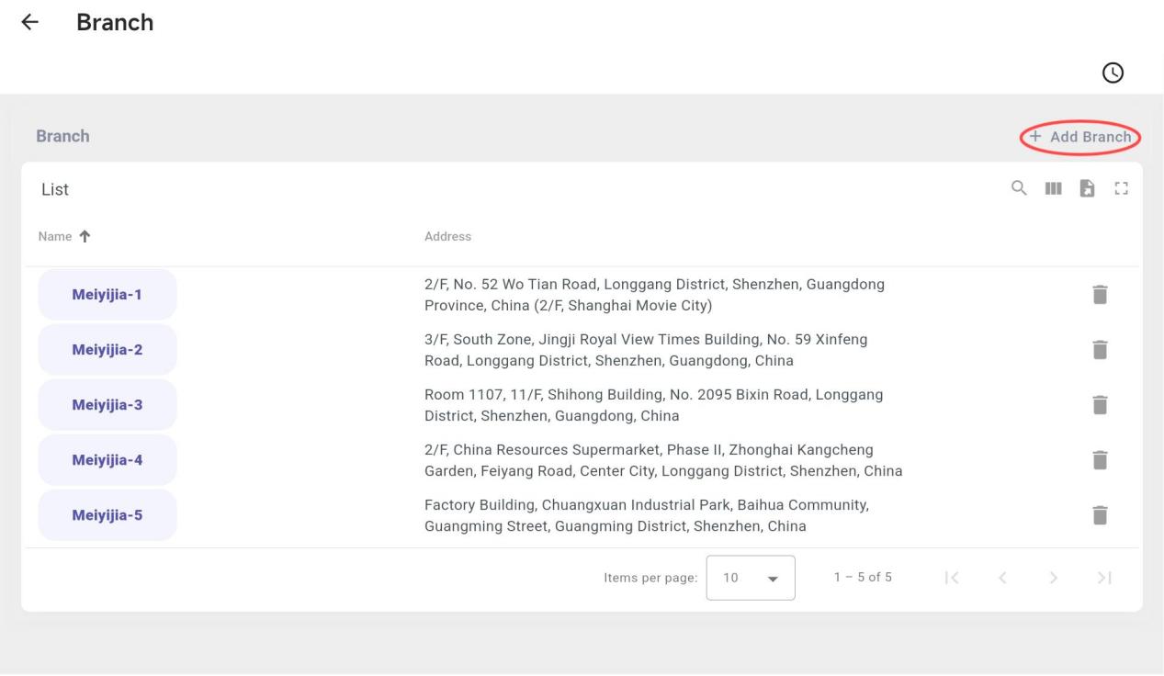The height and width of the screenshot is (676, 1164).
Task: Open the Meiyijia-1 branch
Action: click(x=107, y=295)
